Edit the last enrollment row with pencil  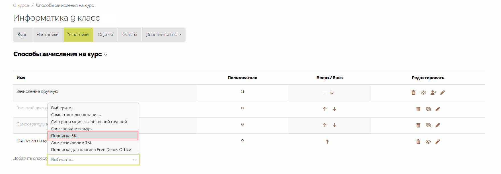[x=438, y=142]
